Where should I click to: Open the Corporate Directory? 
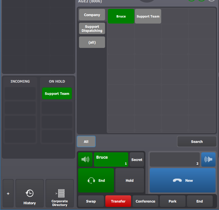[60, 193]
